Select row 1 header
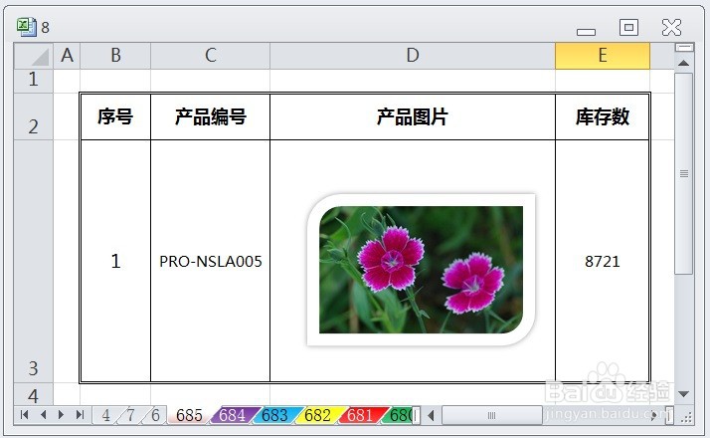 point(34,81)
